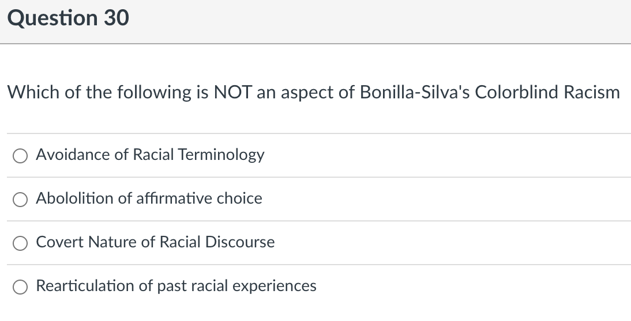
Task: Click the "Avoidance of Racial Terminology" answer label
Action: (x=150, y=155)
